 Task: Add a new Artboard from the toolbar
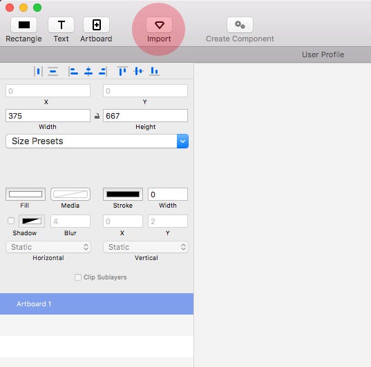[x=96, y=25]
